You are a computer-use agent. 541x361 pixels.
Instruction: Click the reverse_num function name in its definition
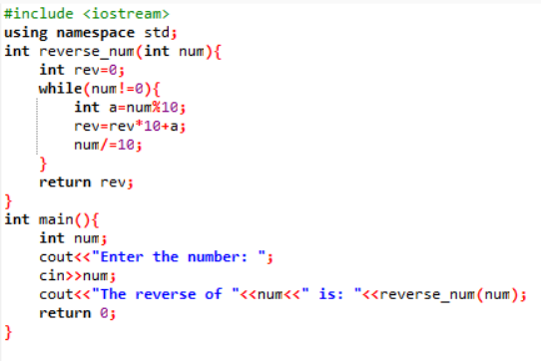[x=87, y=52]
